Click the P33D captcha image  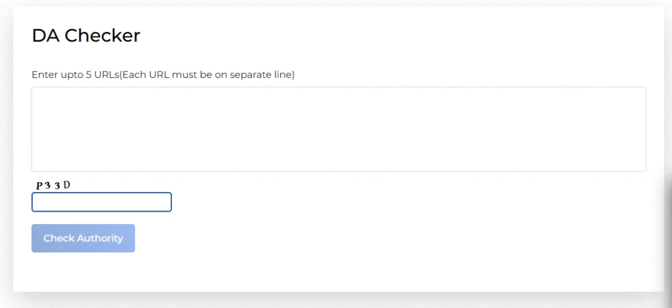53,185
